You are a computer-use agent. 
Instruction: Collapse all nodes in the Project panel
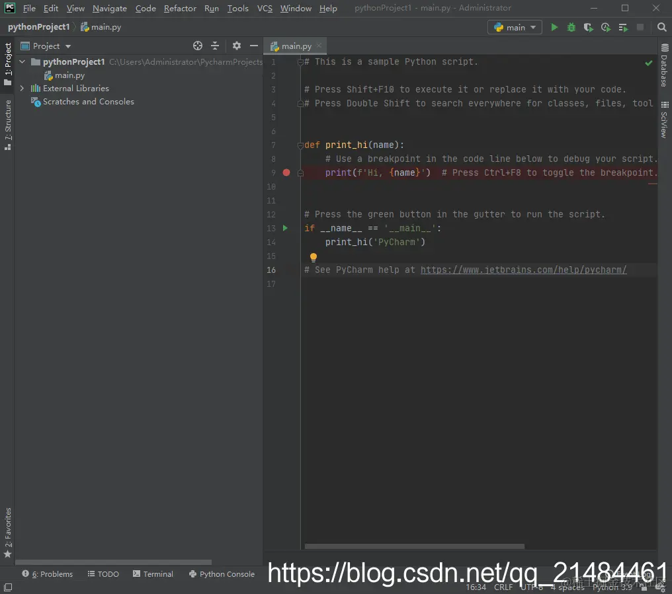(x=215, y=46)
